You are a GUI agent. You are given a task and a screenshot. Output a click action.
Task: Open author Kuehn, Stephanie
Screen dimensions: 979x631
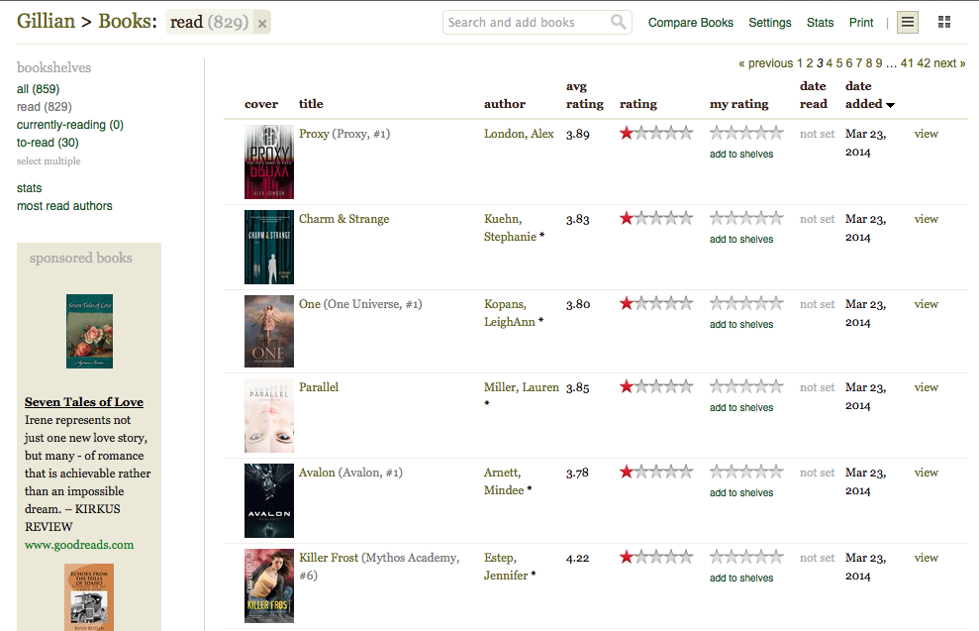510,228
